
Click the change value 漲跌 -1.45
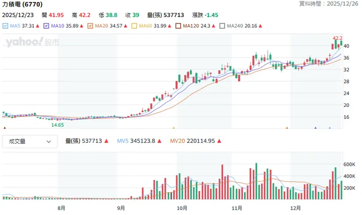coord(205,15)
